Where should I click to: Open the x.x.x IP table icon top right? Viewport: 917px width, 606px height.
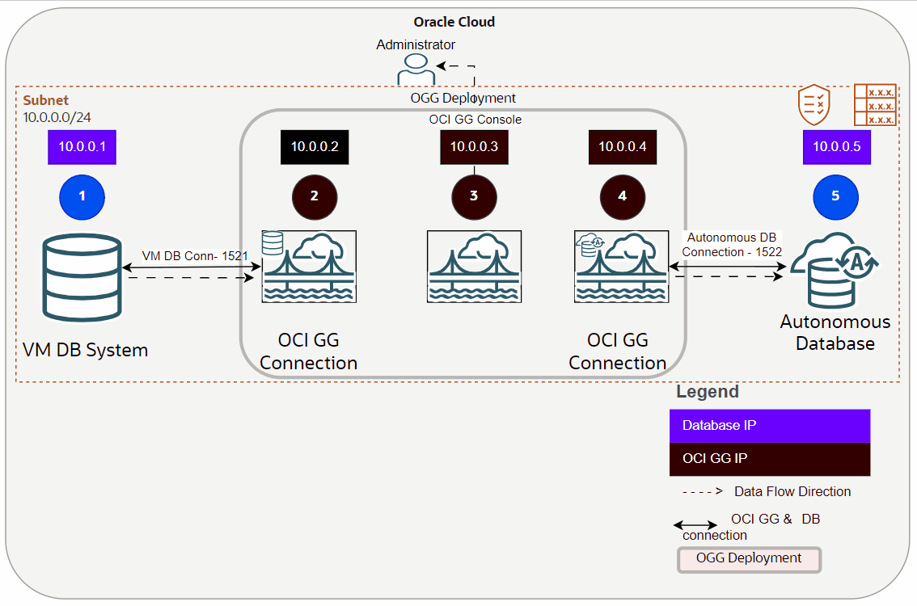coord(874,105)
